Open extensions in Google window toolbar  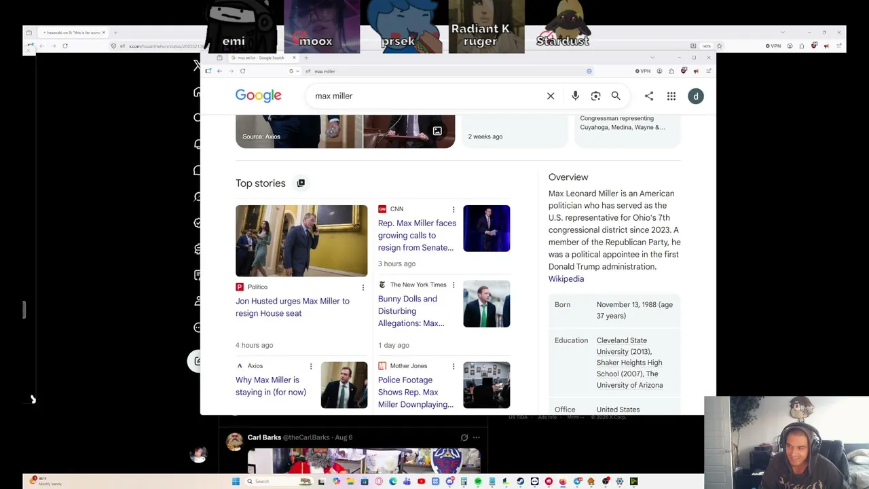[x=671, y=71]
